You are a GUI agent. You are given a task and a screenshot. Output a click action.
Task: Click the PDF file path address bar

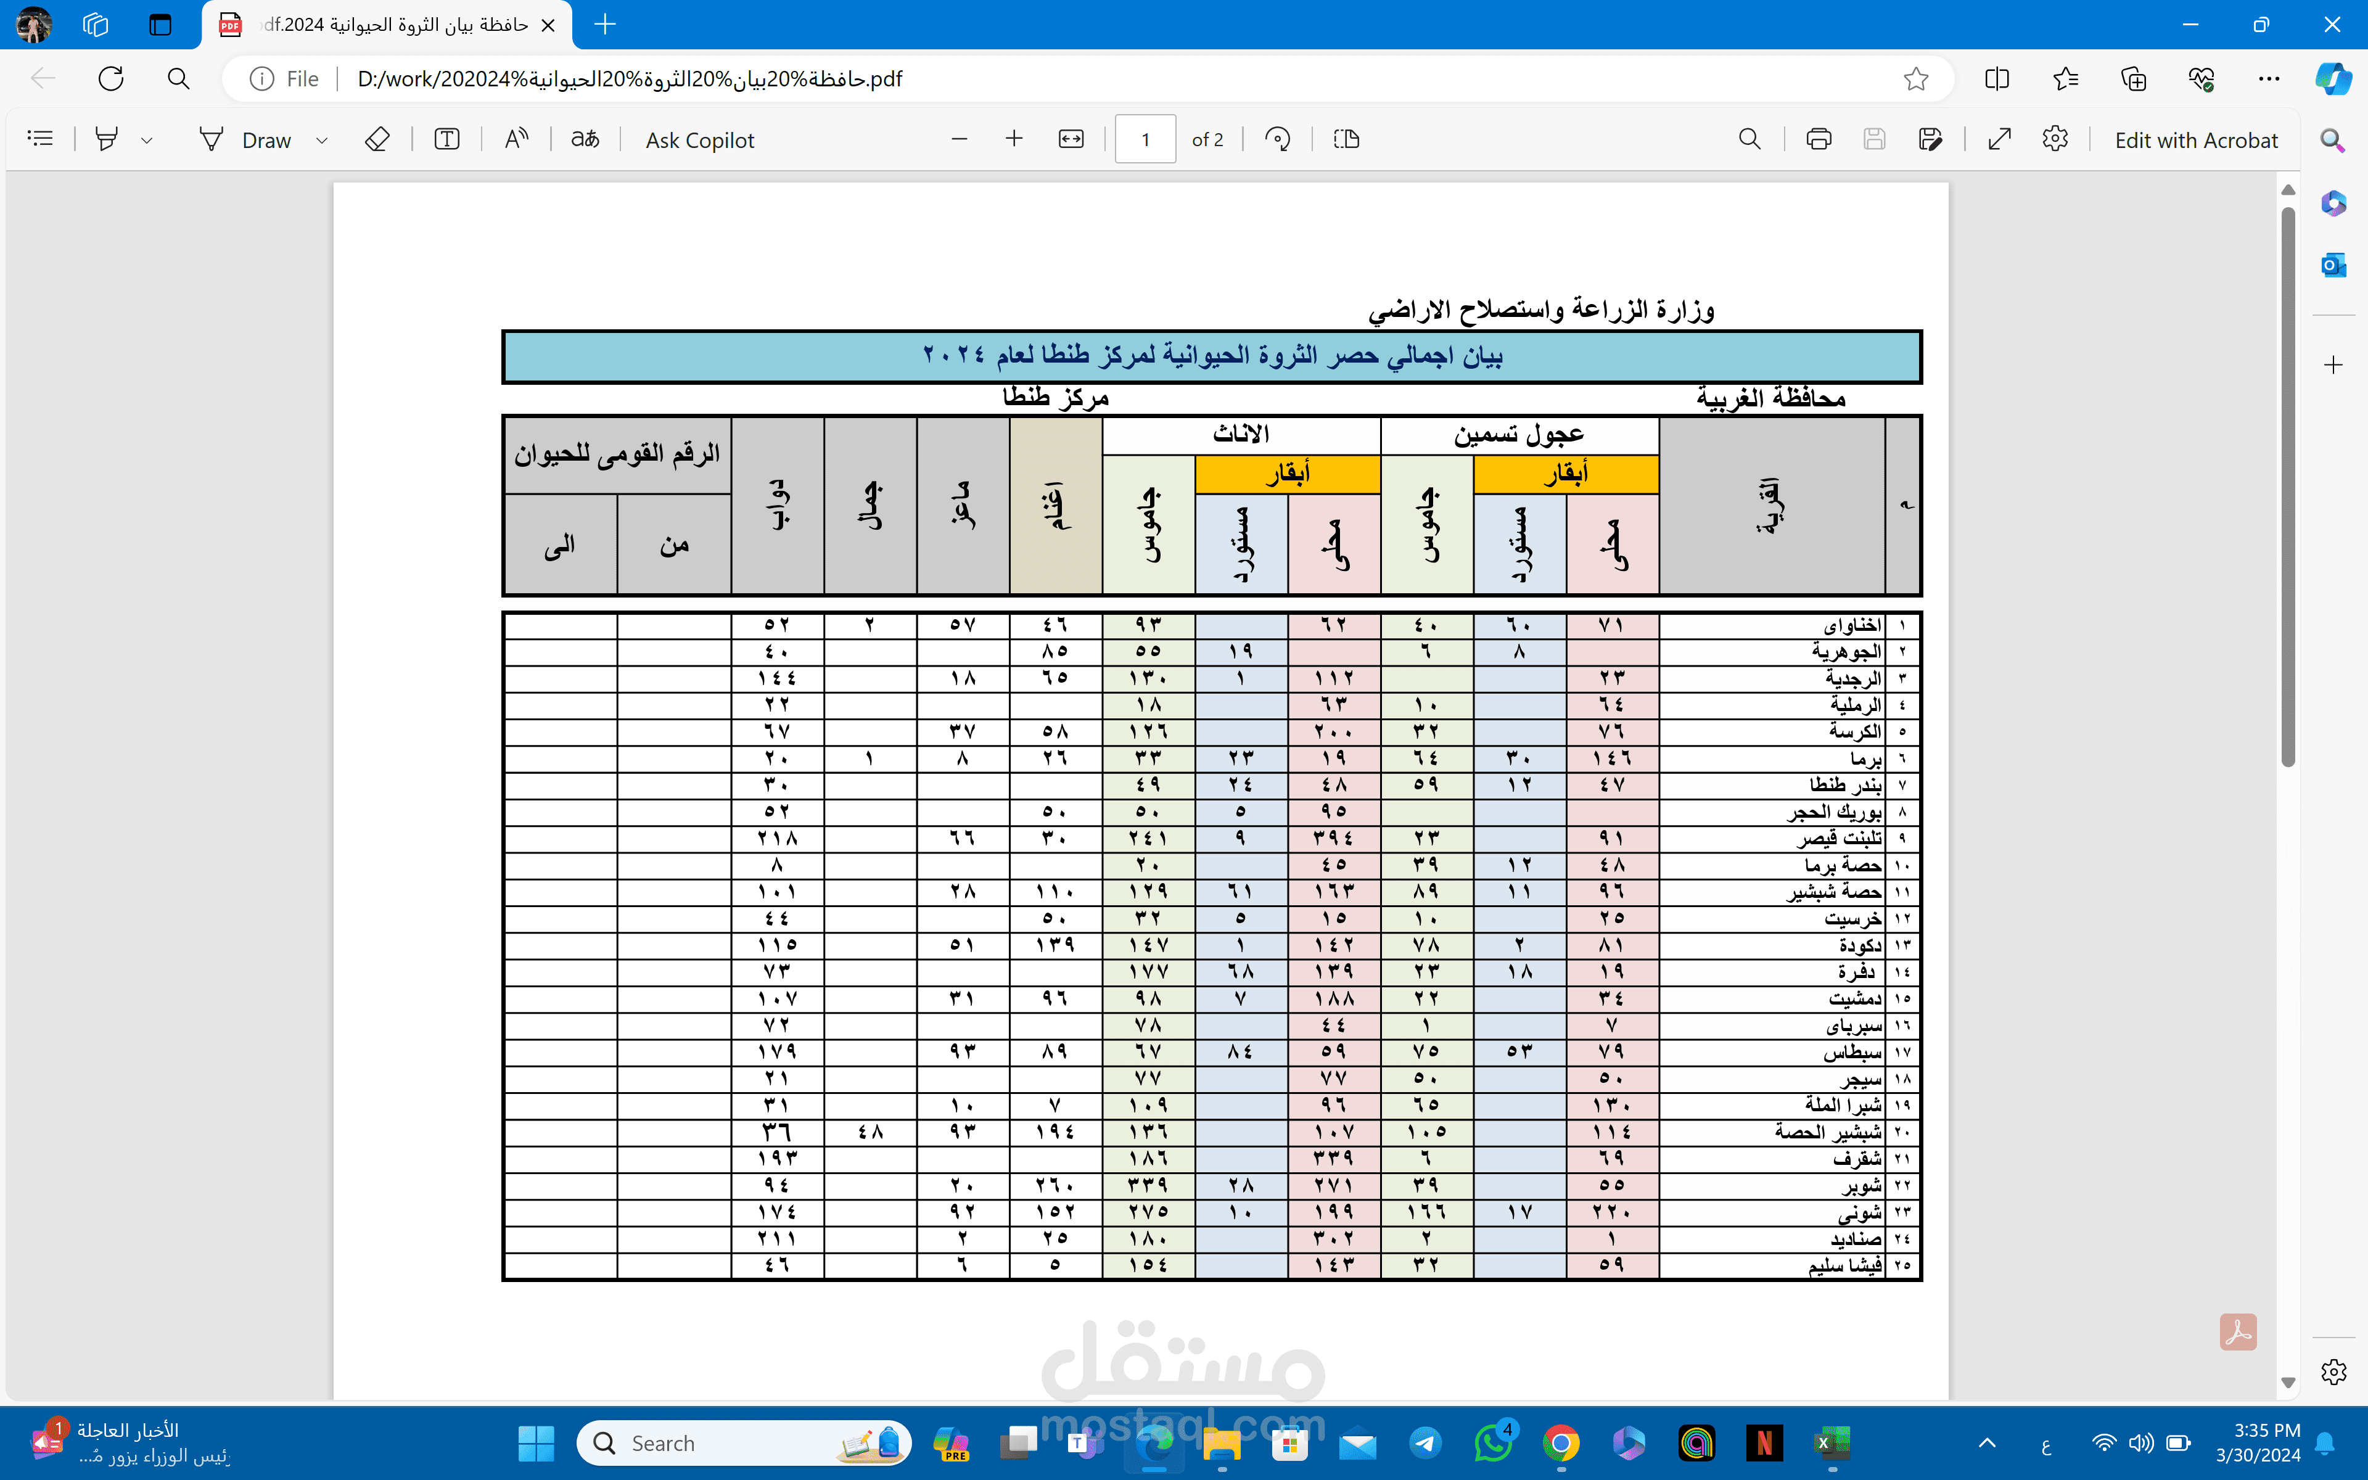(x=630, y=78)
